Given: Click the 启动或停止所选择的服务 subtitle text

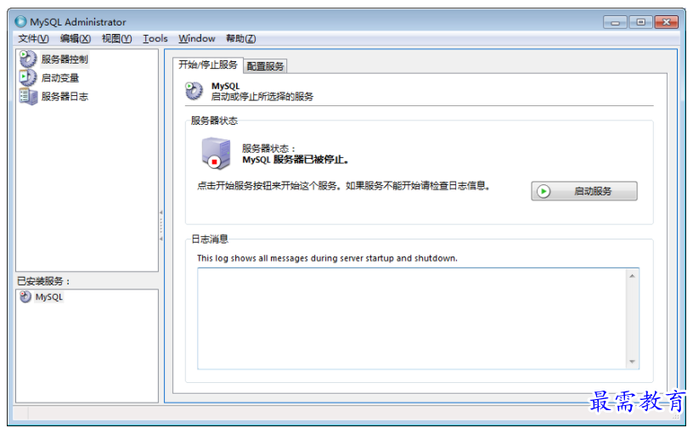Looking at the screenshot, I should (262, 97).
